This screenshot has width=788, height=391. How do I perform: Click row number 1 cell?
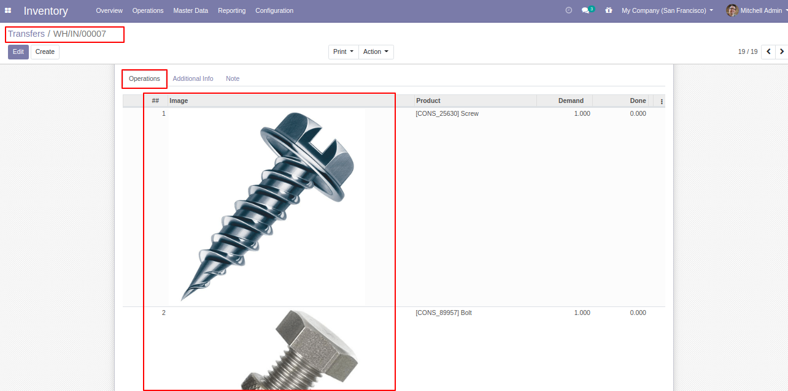tap(163, 113)
